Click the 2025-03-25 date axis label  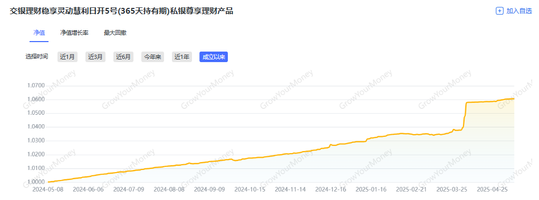[452, 189]
